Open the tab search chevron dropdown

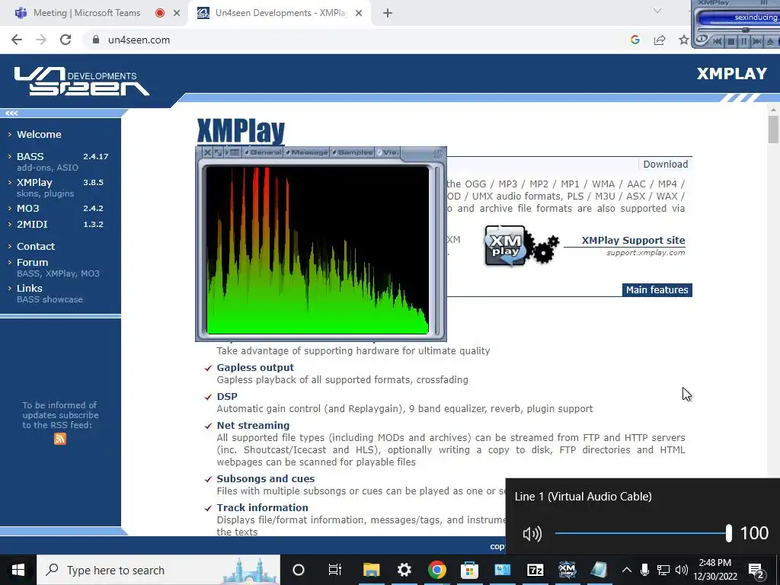(x=657, y=11)
